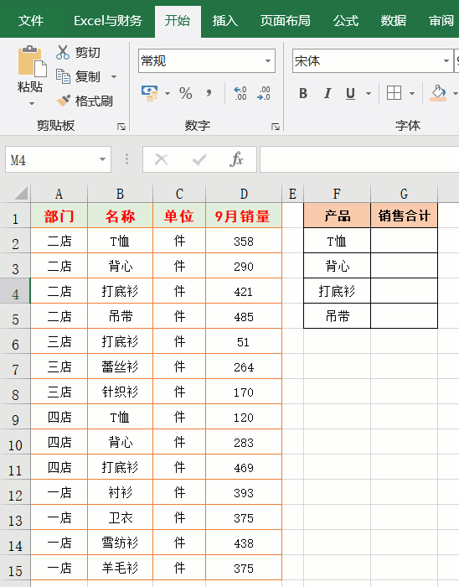Viewport: 459px width, 587px height.
Task: Select the cell containing 针织衫
Action: (x=120, y=392)
